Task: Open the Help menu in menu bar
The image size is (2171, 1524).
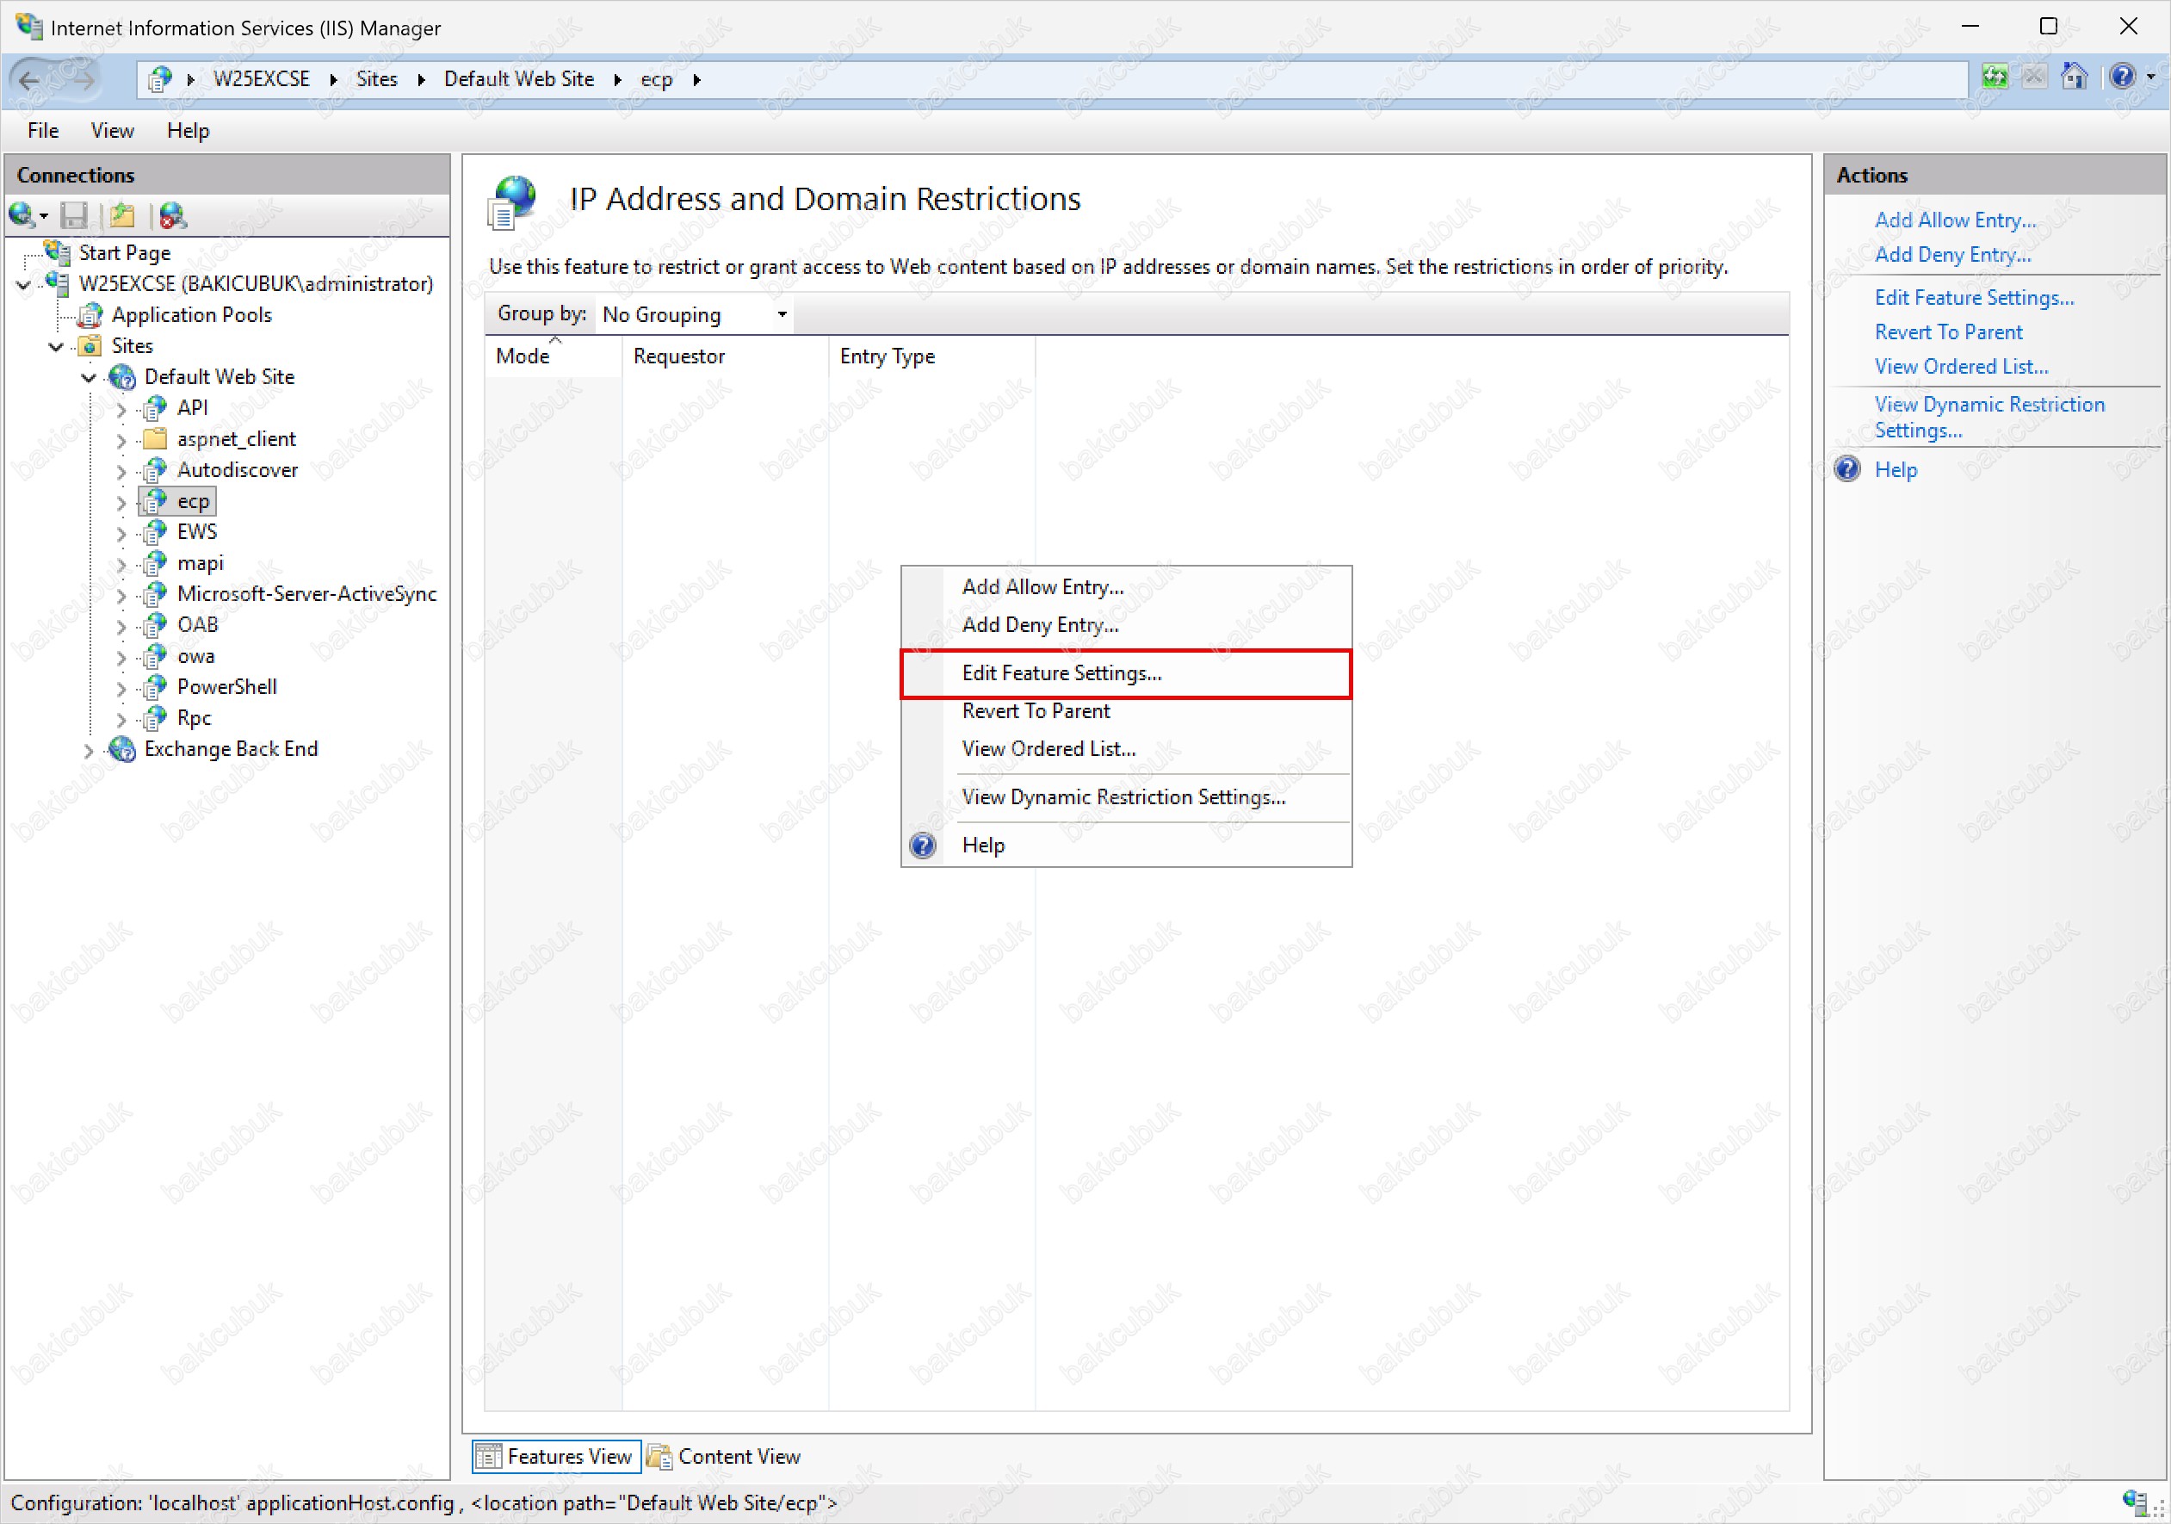Action: click(189, 131)
